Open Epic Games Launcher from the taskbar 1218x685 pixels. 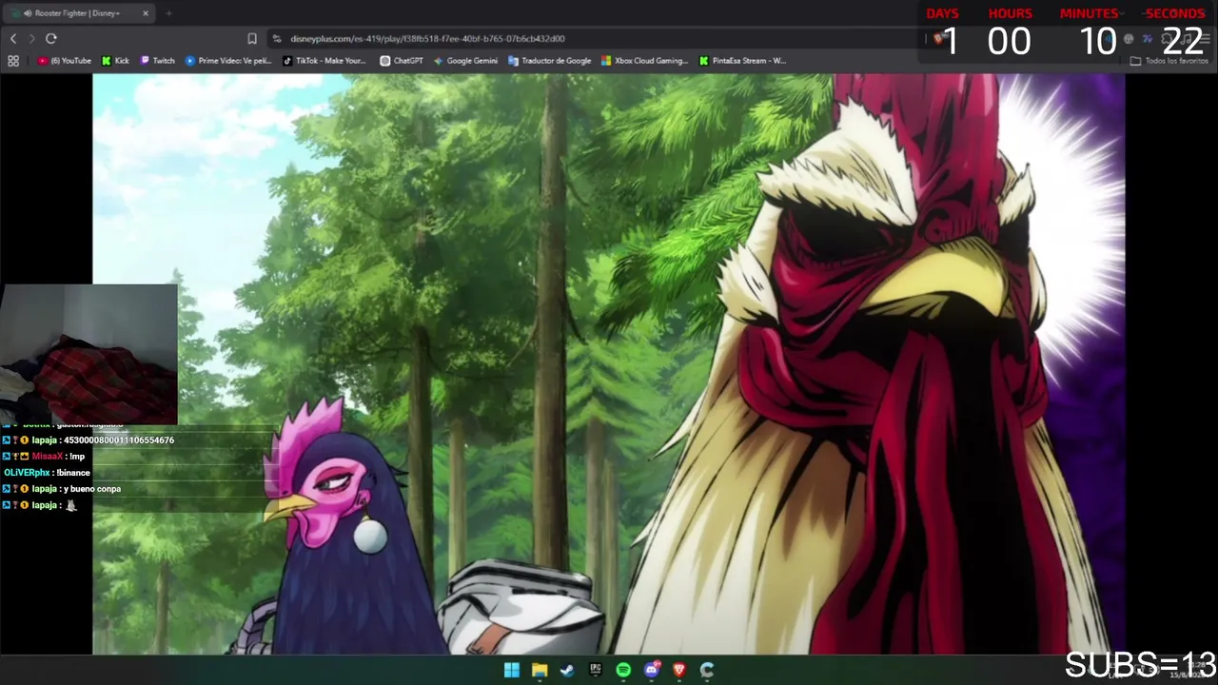(596, 670)
